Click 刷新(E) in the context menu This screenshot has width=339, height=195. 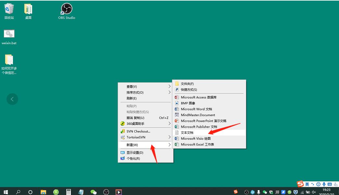132,98
